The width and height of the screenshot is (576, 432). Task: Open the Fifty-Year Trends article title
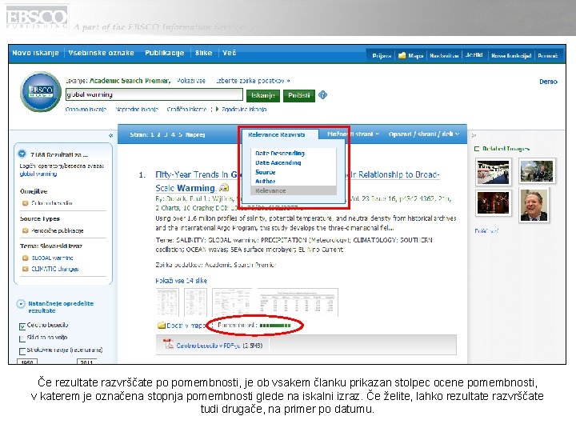(298, 181)
